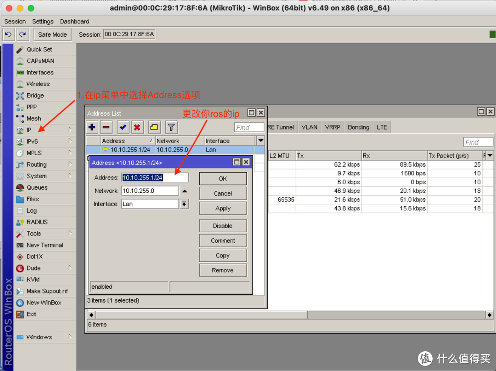Open New Terminal from the sidebar
The height and width of the screenshot is (371, 496).
[x=45, y=245]
